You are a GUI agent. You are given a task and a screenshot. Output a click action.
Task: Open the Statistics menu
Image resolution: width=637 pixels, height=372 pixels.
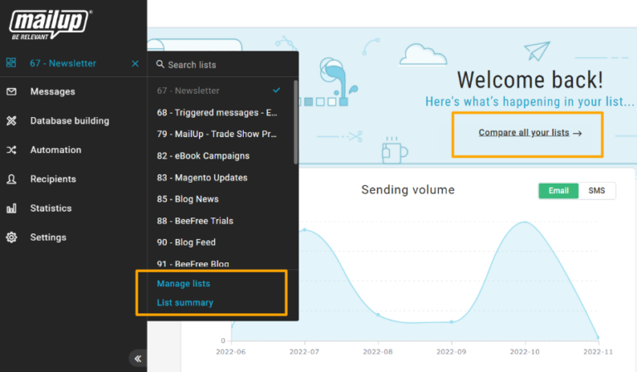tap(51, 208)
